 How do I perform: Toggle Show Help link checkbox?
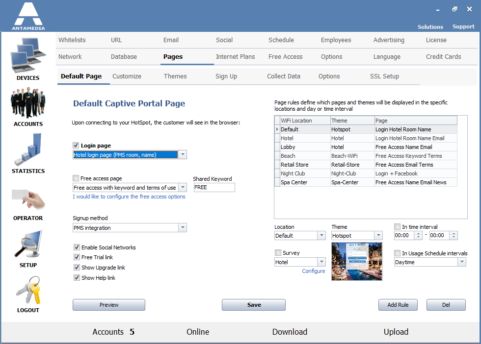point(77,277)
